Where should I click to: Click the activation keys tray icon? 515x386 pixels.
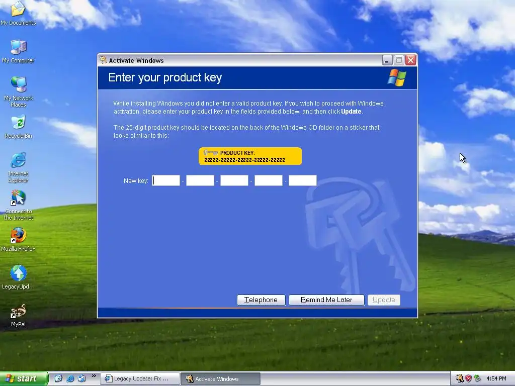[x=460, y=378]
